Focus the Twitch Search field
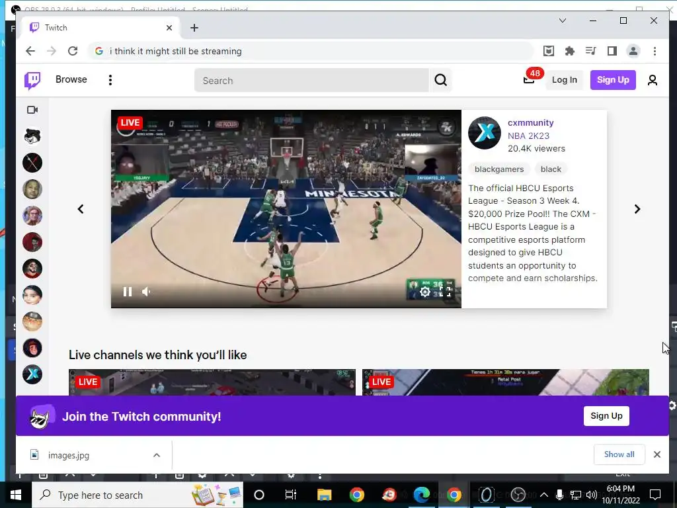677x508 pixels. (x=311, y=80)
